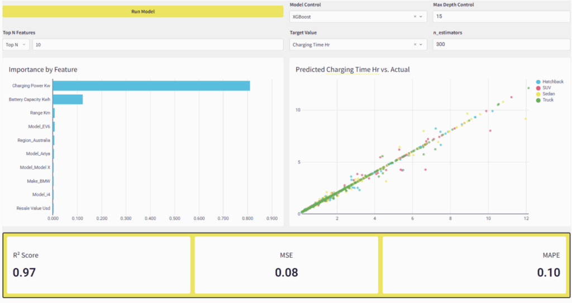572x303 pixels.
Task: Click the Top N Features field showing 10
Action: click(158, 45)
